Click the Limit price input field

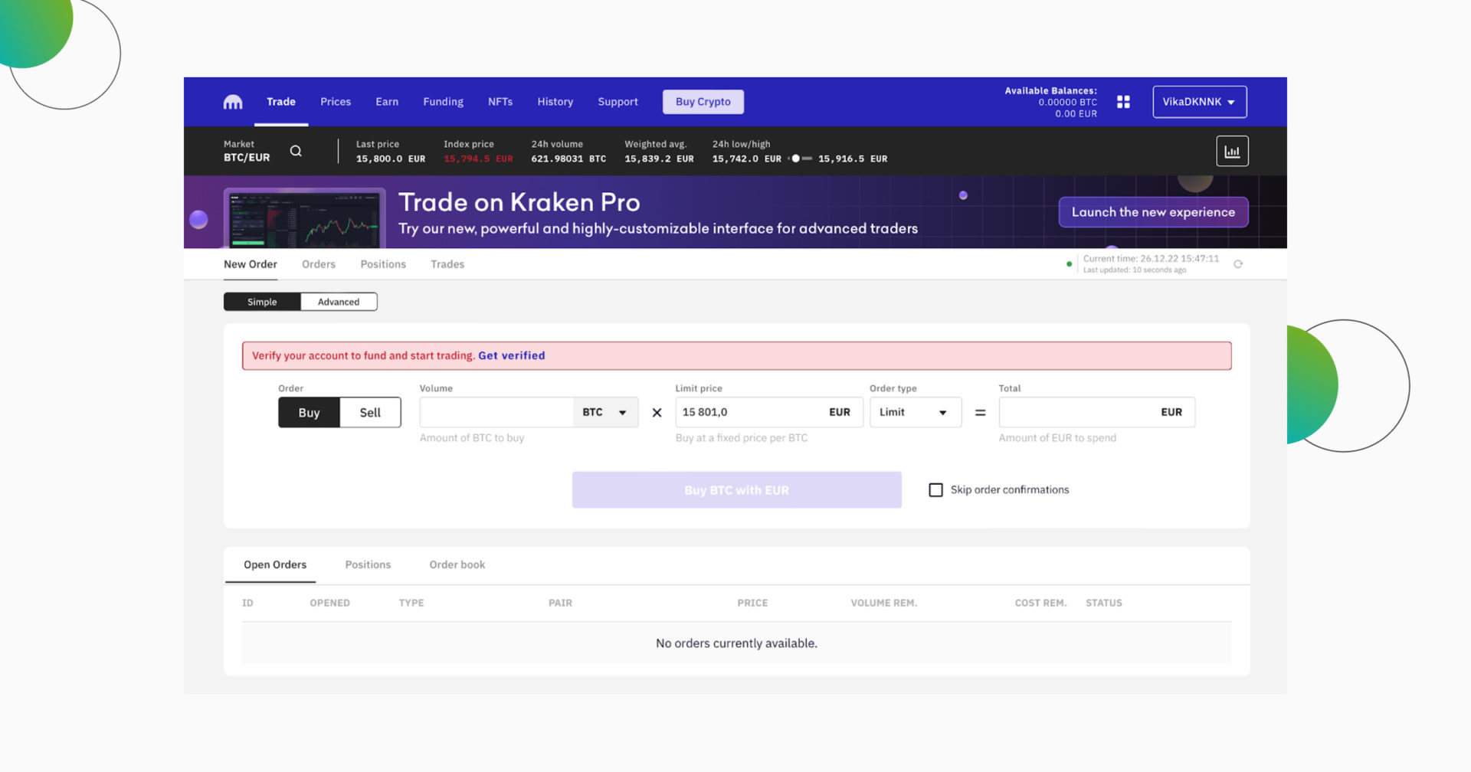768,412
